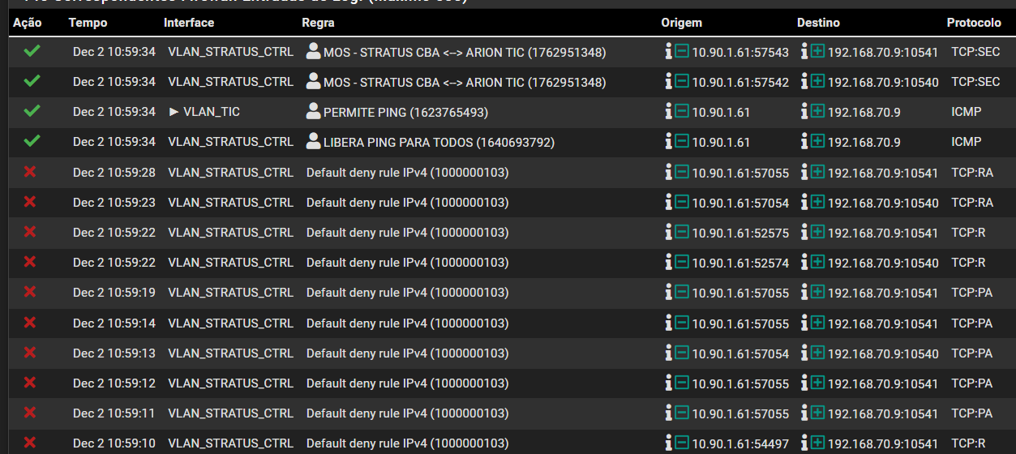Click the Default deny rule text at 10:59:12
The image size is (1016, 454).
[407, 383]
